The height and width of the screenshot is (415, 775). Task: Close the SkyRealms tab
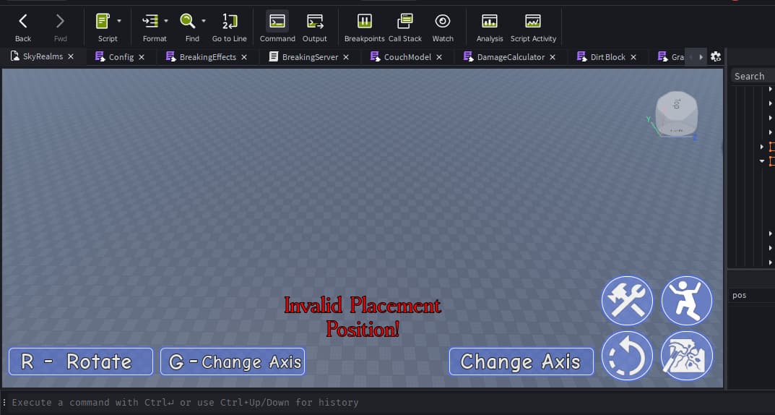click(x=71, y=56)
